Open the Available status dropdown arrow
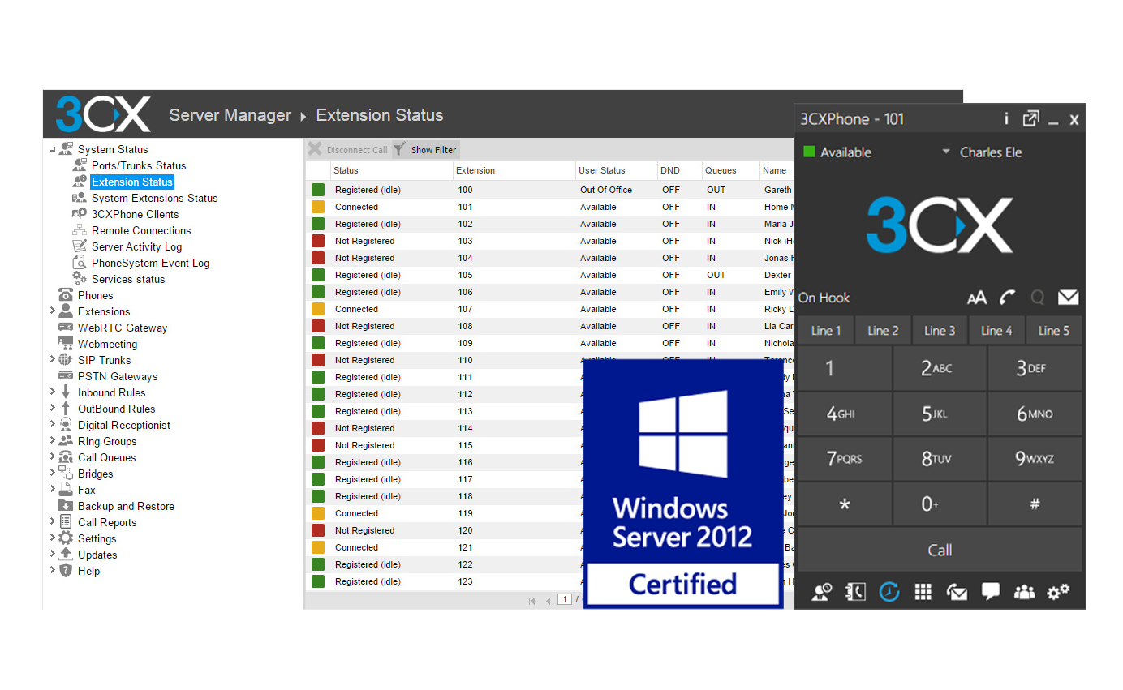1123x690 pixels. point(945,152)
